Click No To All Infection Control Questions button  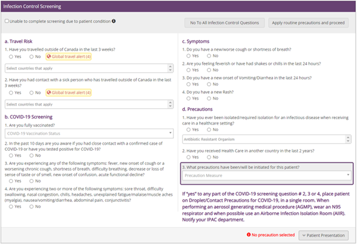click(224, 23)
